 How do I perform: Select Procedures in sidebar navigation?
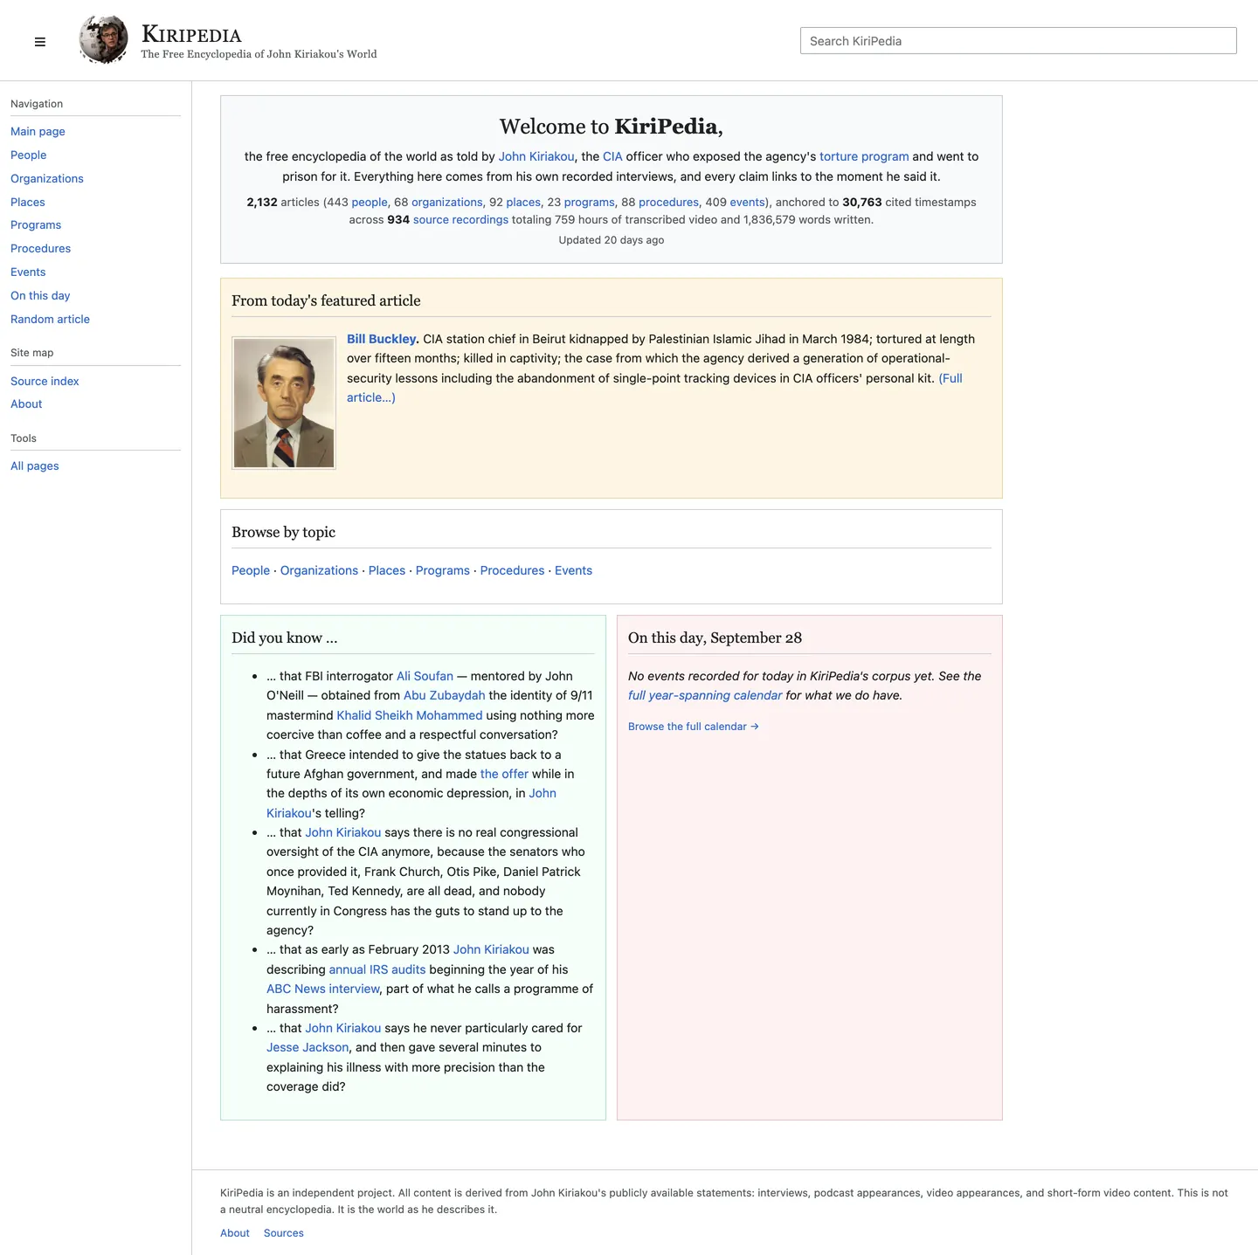[41, 249]
